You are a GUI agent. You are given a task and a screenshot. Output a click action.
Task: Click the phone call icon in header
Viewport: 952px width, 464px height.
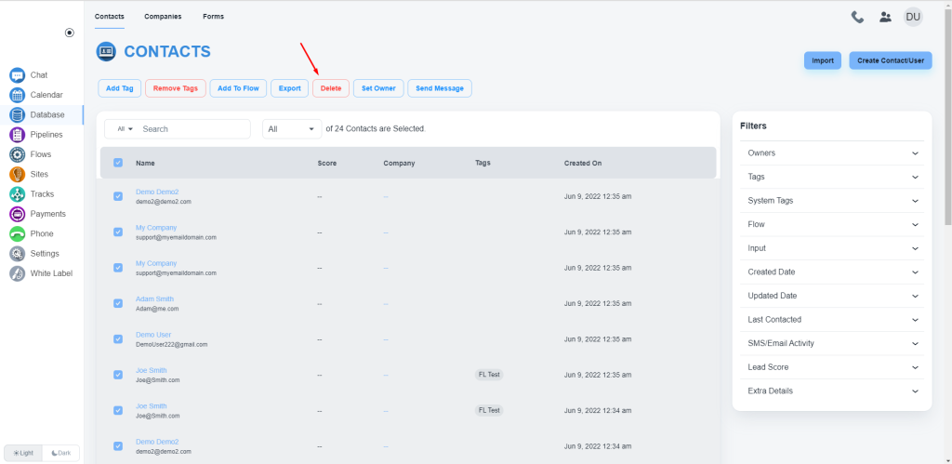[857, 17]
